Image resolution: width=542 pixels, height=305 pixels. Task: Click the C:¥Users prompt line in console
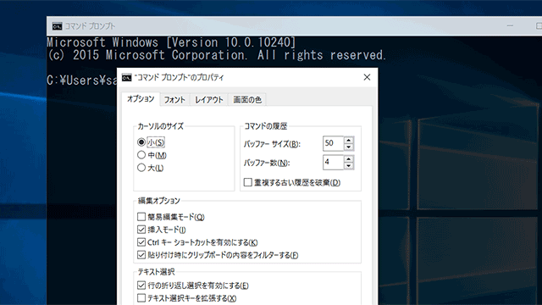click(82, 80)
